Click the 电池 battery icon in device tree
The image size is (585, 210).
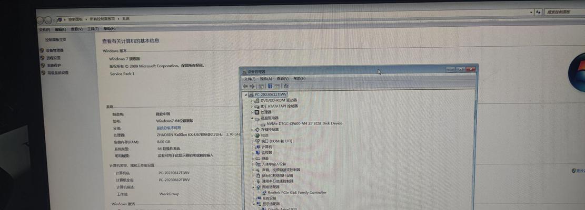point(257,135)
